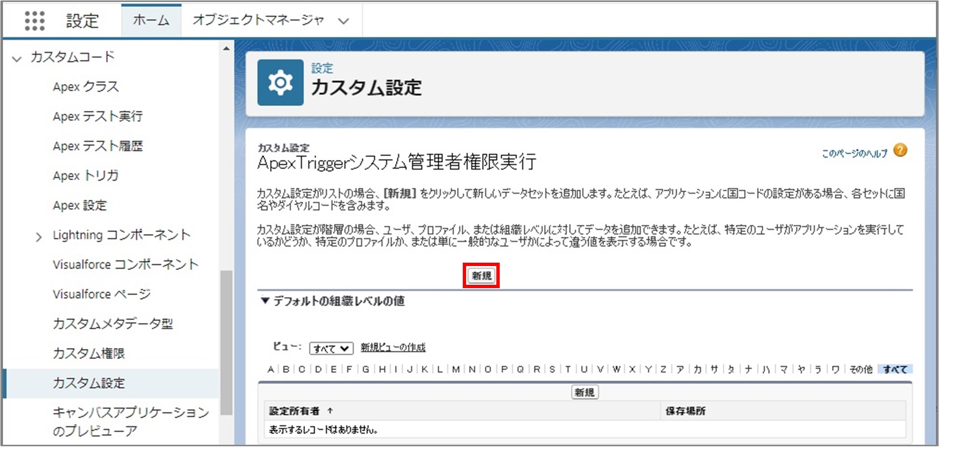Filter list by letter A
The image size is (973, 449).
[271, 369]
